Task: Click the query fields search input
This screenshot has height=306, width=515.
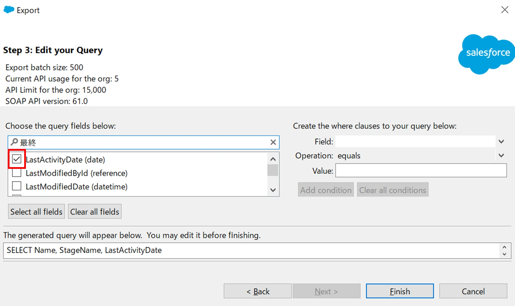Action: (143, 142)
